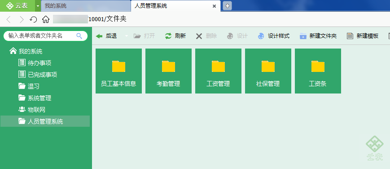Open 待办事项 in the sidebar
Image resolution: width=390 pixels, height=169 pixels.
35,63
